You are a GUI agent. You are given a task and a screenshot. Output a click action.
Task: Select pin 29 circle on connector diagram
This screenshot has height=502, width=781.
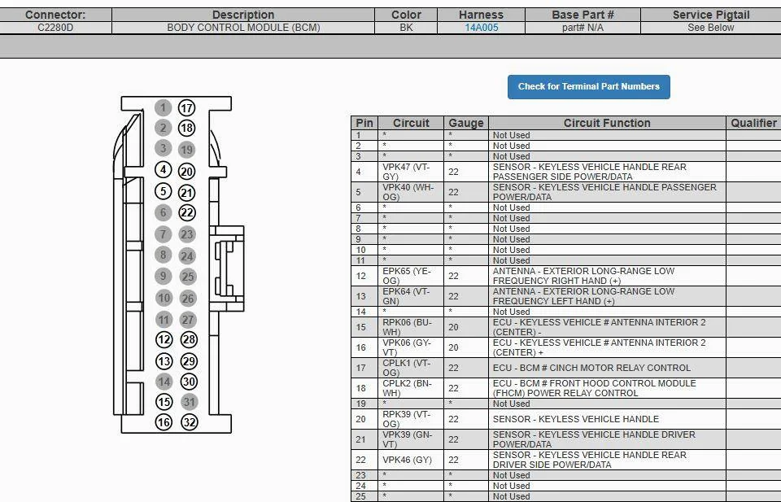(189, 361)
